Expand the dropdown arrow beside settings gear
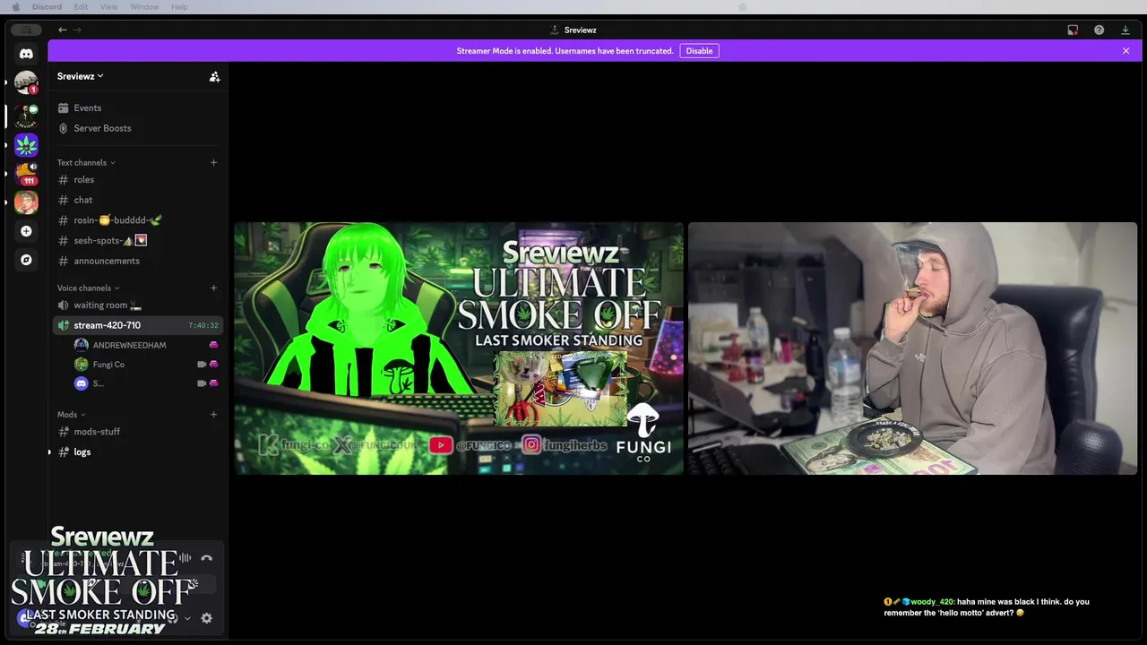Screen dimensions: 1147x645 [x=187, y=618]
